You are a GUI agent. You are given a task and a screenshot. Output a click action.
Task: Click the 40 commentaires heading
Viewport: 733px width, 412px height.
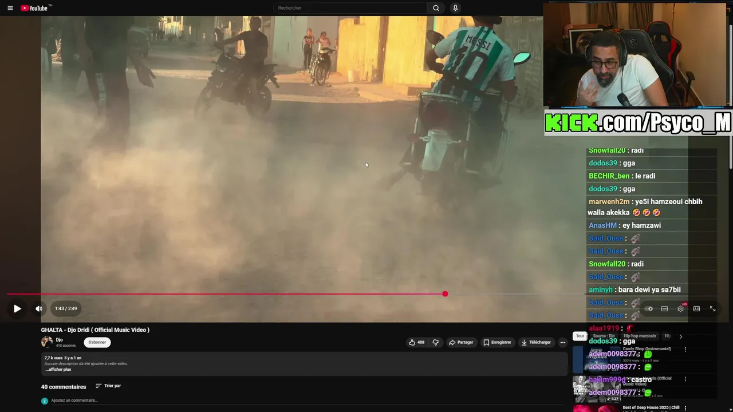pos(64,387)
